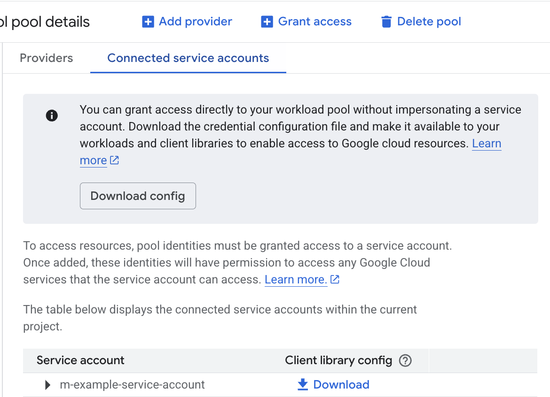Image resolution: width=550 pixels, height=397 pixels.
Task: Collapse the service account disclosure triangle
Action: tap(47, 384)
